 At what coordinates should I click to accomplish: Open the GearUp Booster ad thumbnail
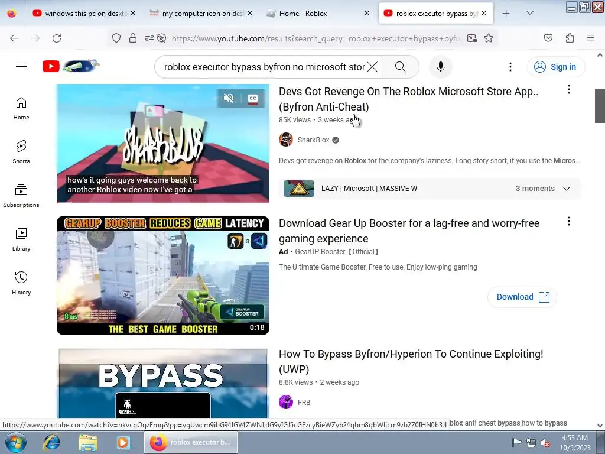[x=163, y=275]
